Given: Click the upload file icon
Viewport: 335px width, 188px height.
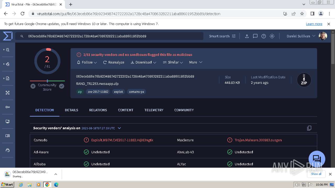Looking at the screenshot, I should click(x=247, y=36).
